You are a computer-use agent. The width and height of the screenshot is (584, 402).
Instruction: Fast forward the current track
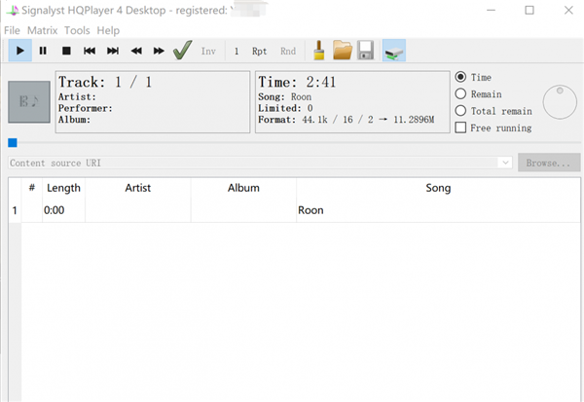[x=159, y=51]
